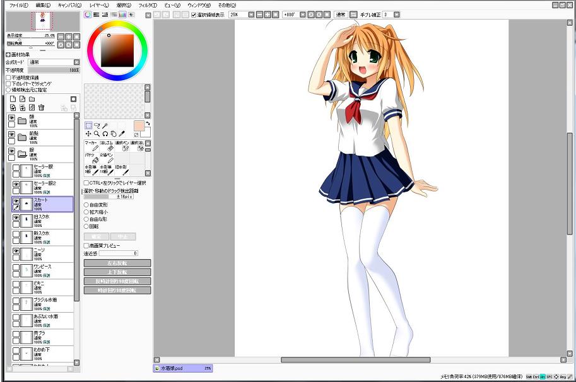Activate the zoom magnifier tool
This screenshot has height=382, width=576.
(97, 134)
